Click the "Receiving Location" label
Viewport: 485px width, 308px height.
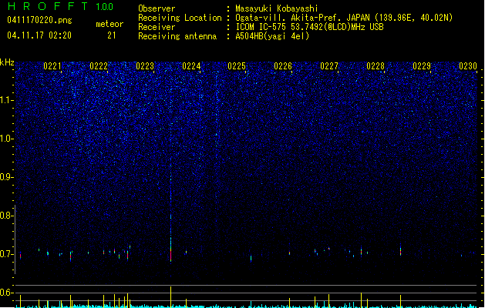point(180,18)
